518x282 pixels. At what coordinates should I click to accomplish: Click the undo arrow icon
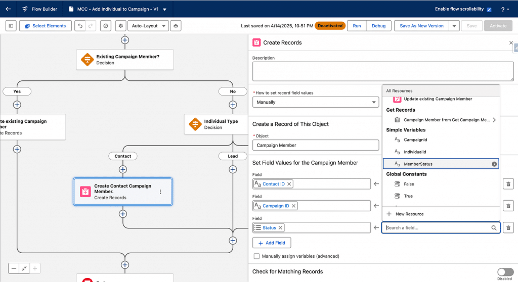pyautogui.click(x=80, y=26)
